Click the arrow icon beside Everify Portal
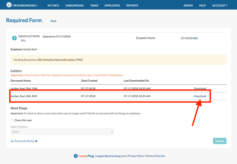Viewport: 237px width, 164px height. click(x=36, y=141)
